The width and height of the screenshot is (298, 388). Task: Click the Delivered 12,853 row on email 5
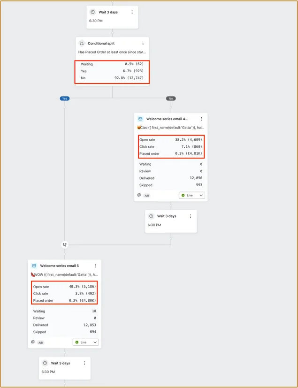coord(65,325)
